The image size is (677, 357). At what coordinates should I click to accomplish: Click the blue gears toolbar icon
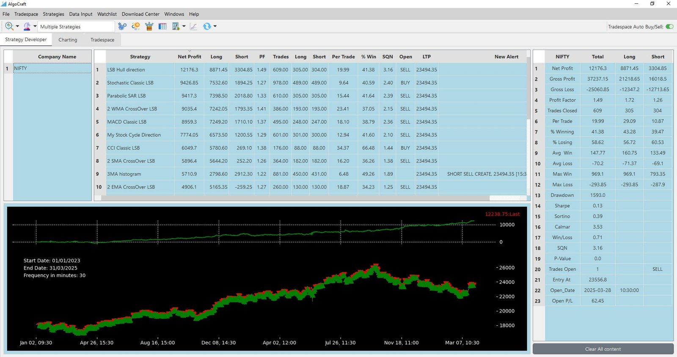(122, 26)
